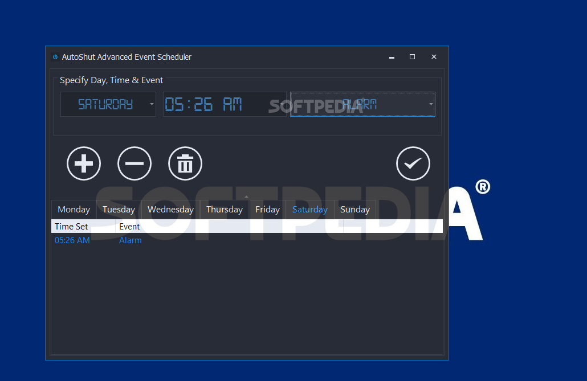Select the 05:26 AM row time cell
The width and height of the screenshot is (587, 381).
pyautogui.click(x=72, y=240)
